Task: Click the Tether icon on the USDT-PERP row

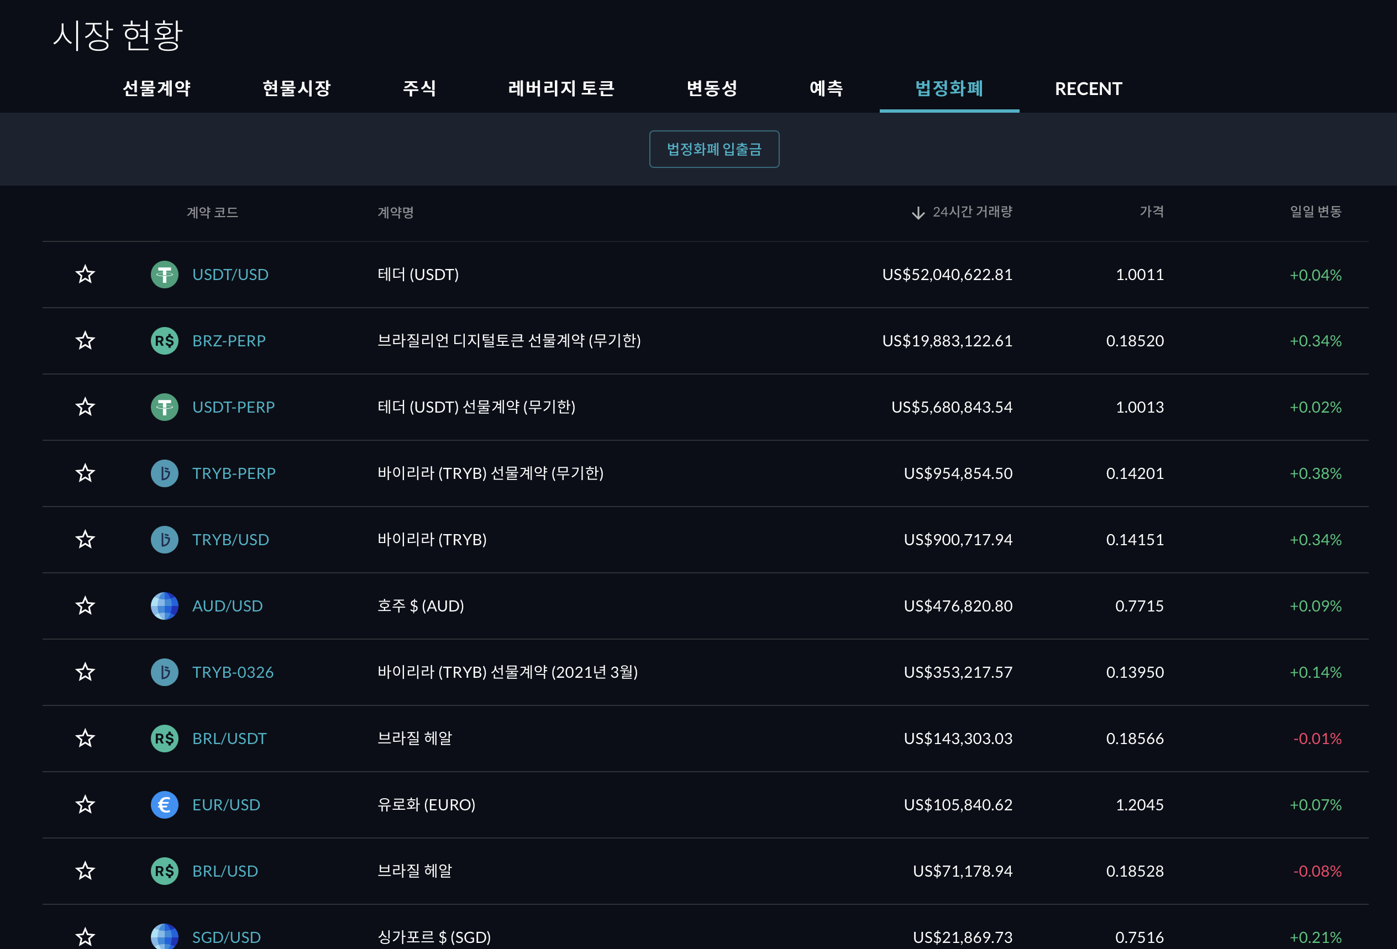Action: pos(164,407)
